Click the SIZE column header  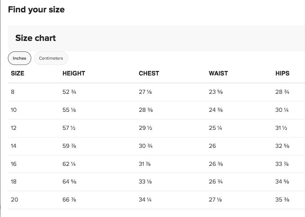point(18,73)
